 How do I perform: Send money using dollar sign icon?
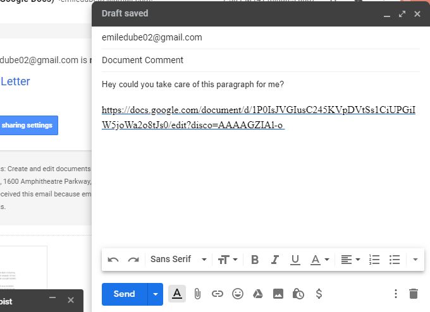(319, 294)
